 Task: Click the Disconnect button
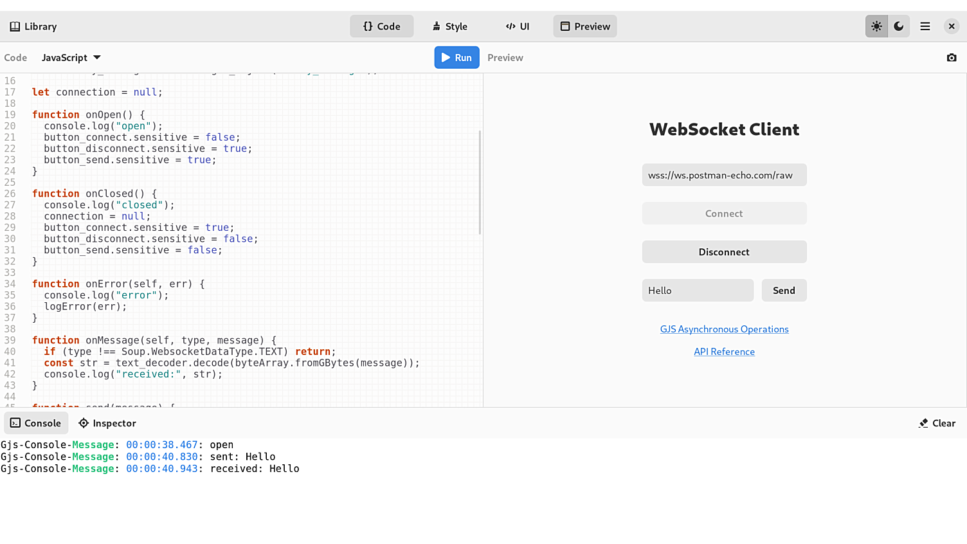tap(724, 252)
